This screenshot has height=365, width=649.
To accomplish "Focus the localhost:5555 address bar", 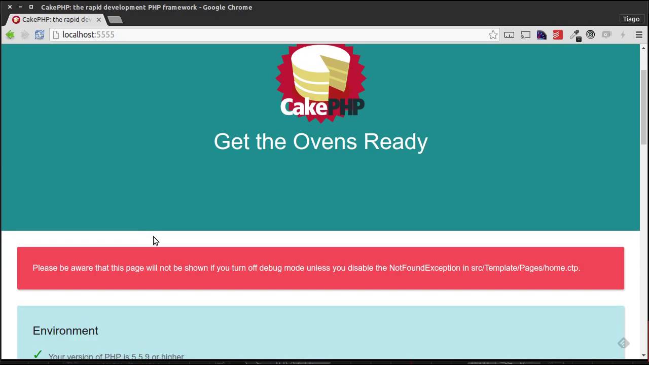I will (274, 34).
